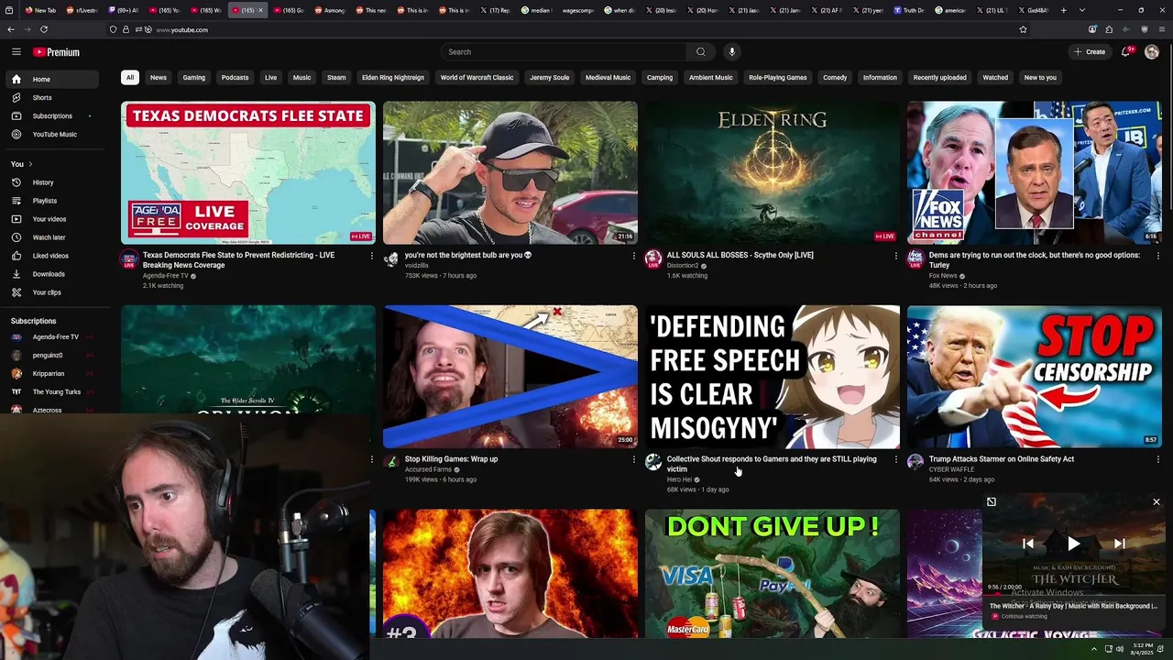Click the search magnifier button
This screenshot has width=1173, height=660.
tap(701, 52)
